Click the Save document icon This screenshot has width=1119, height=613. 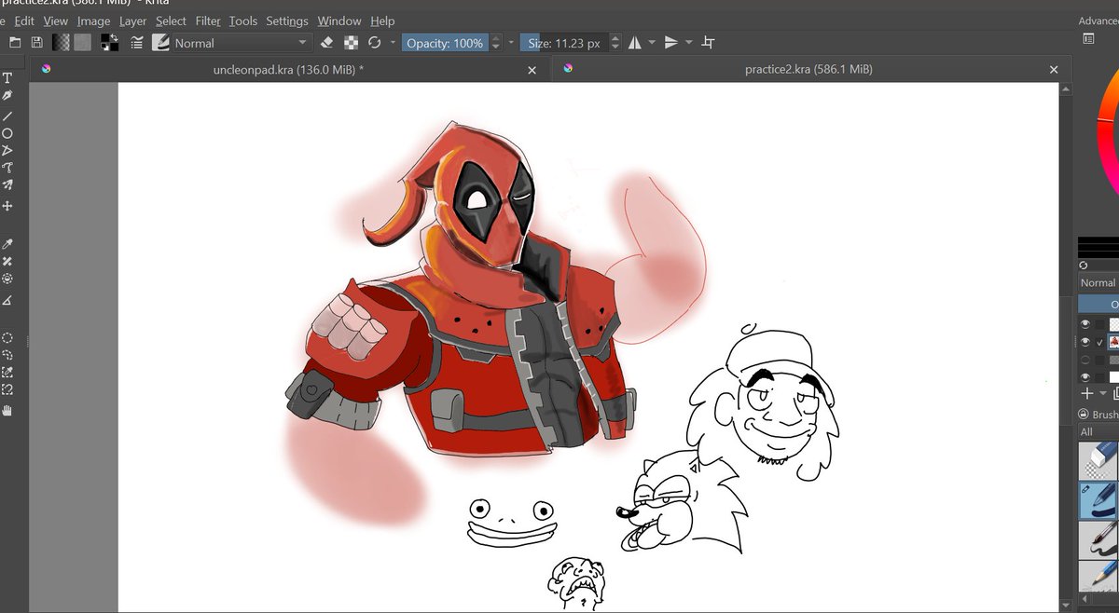click(x=37, y=43)
